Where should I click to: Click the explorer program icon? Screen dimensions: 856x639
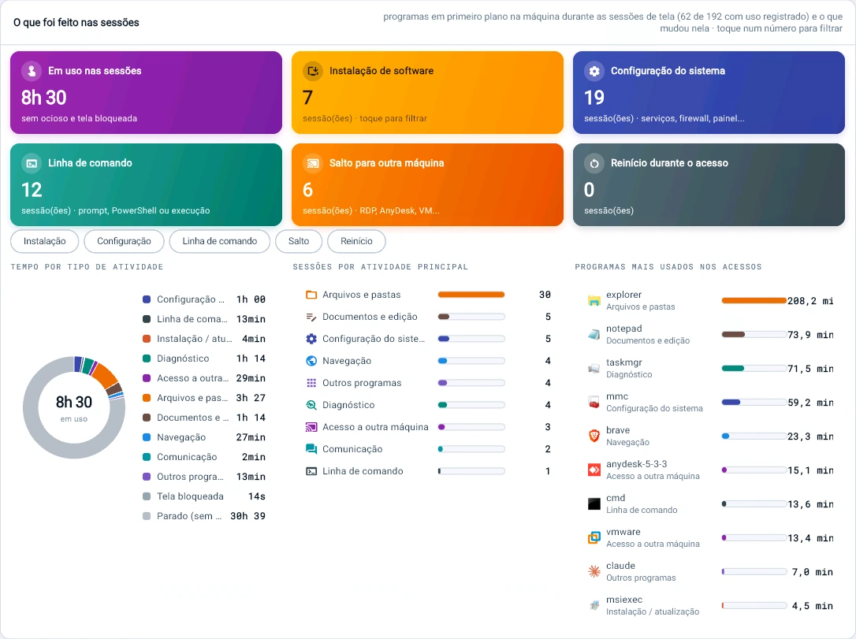pyautogui.click(x=594, y=301)
